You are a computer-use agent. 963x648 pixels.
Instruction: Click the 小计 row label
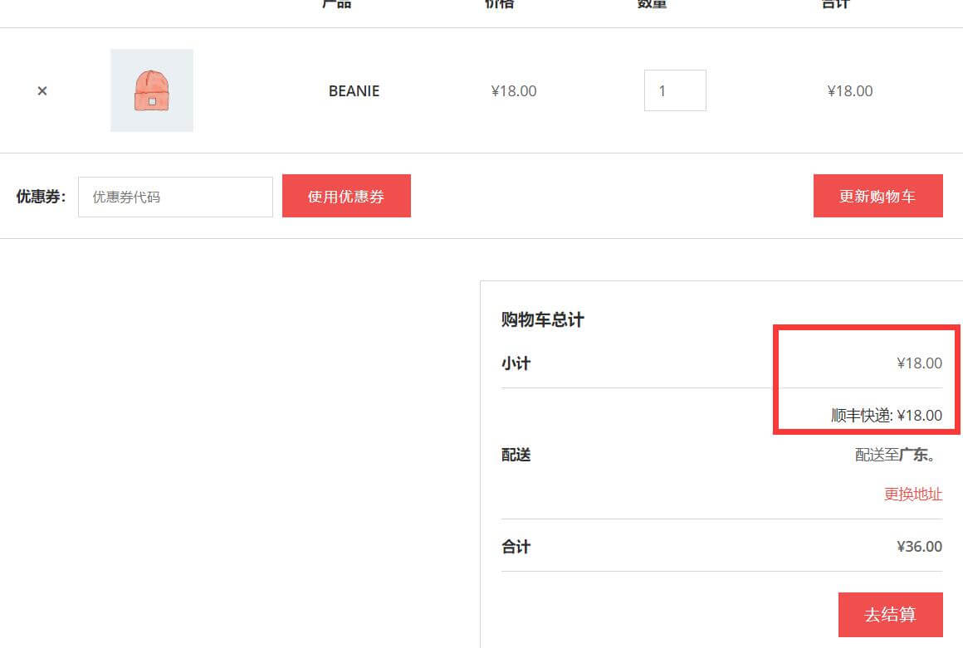516,363
